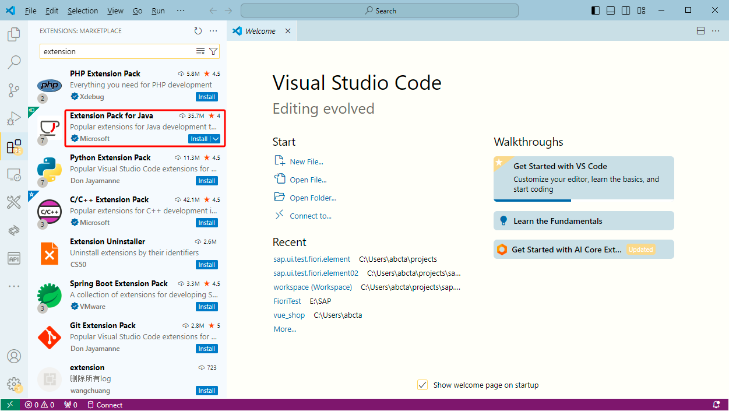
Task: Open the Accounts menu icon
Action: pyautogui.click(x=13, y=356)
